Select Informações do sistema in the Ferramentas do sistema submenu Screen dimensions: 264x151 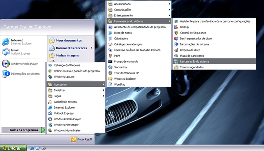pyautogui.click(x=214, y=44)
